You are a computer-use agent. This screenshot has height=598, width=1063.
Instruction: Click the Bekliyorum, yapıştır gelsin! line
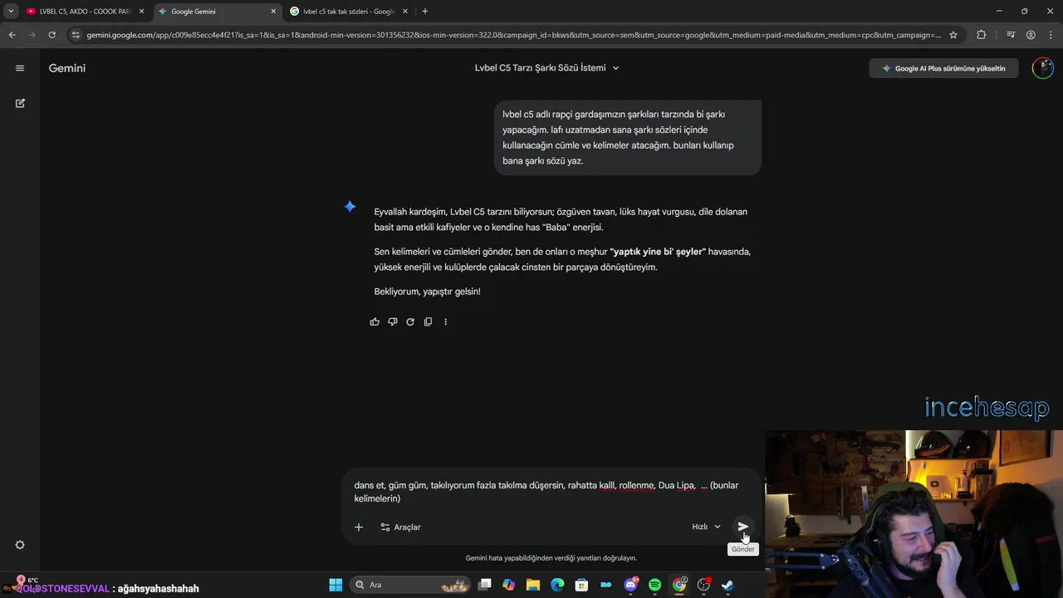427,292
